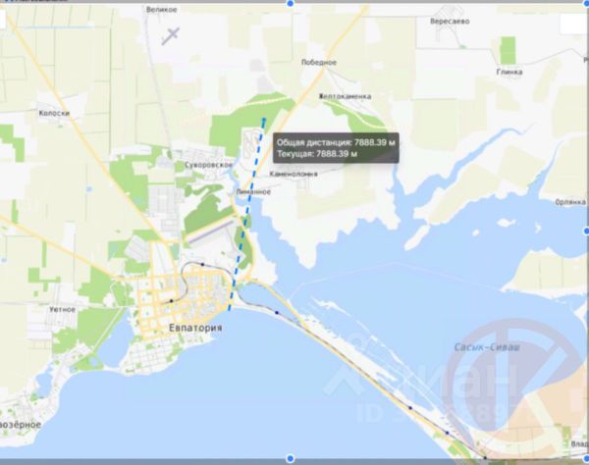Click the 'Общая дистанция: 7888.39 м' tooltip line

click(x=336, y=142)
